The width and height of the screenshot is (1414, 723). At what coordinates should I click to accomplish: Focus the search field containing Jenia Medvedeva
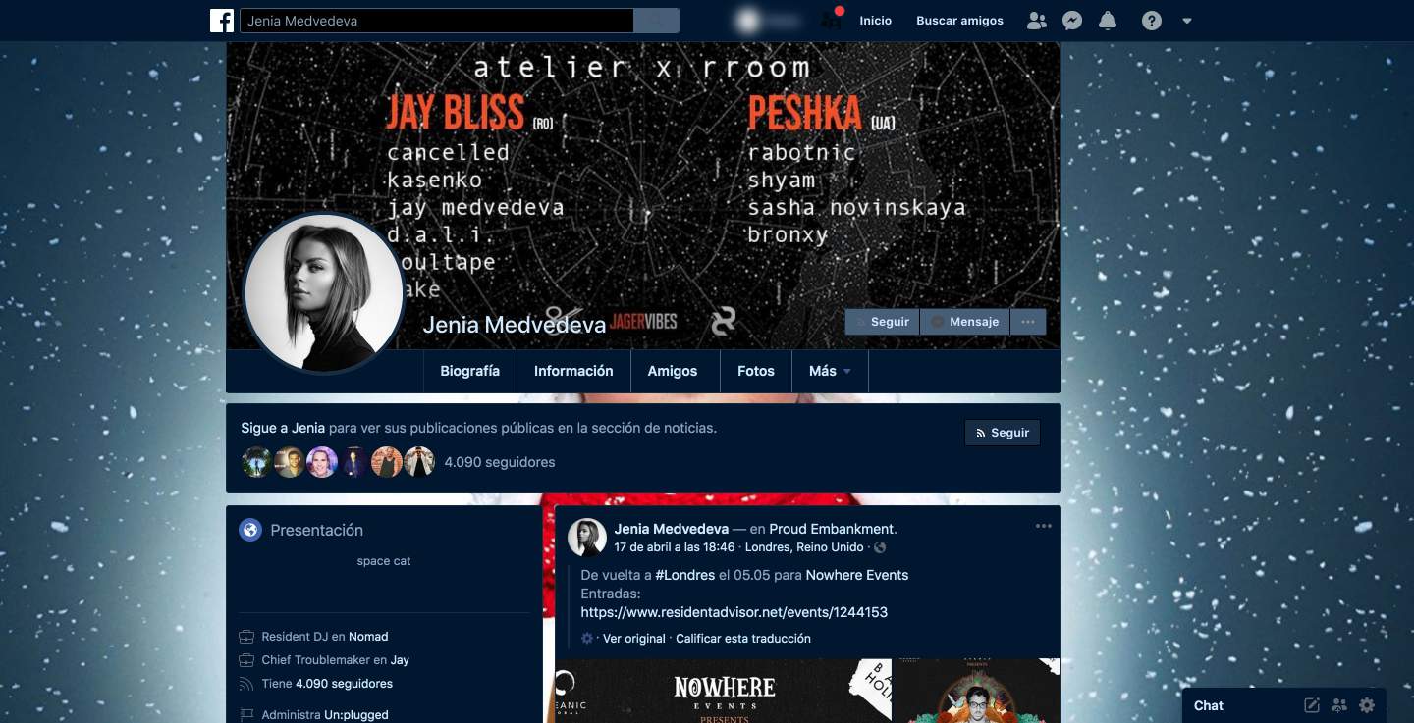(x=437, y=21)
